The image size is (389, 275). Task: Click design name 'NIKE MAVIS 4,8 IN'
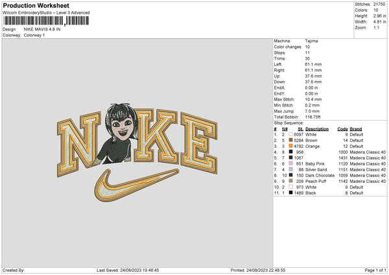point(42,29)
